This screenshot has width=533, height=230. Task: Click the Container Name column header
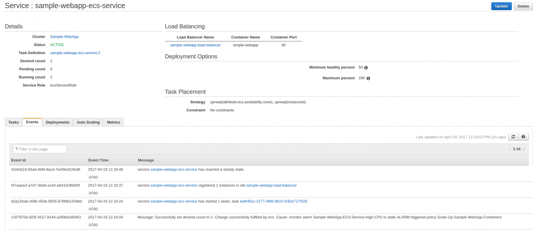click(x=245, y=37)
